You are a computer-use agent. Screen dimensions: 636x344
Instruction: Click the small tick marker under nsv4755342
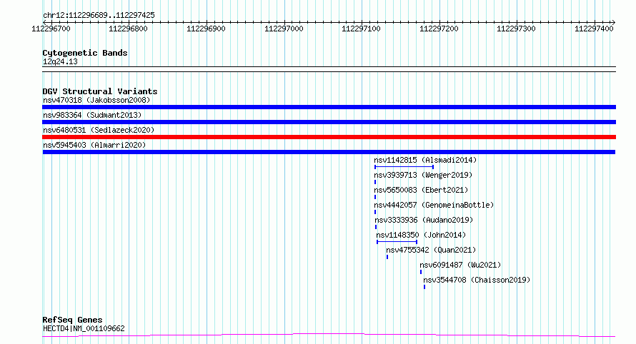pyautogui.click(x=387, y=257)
